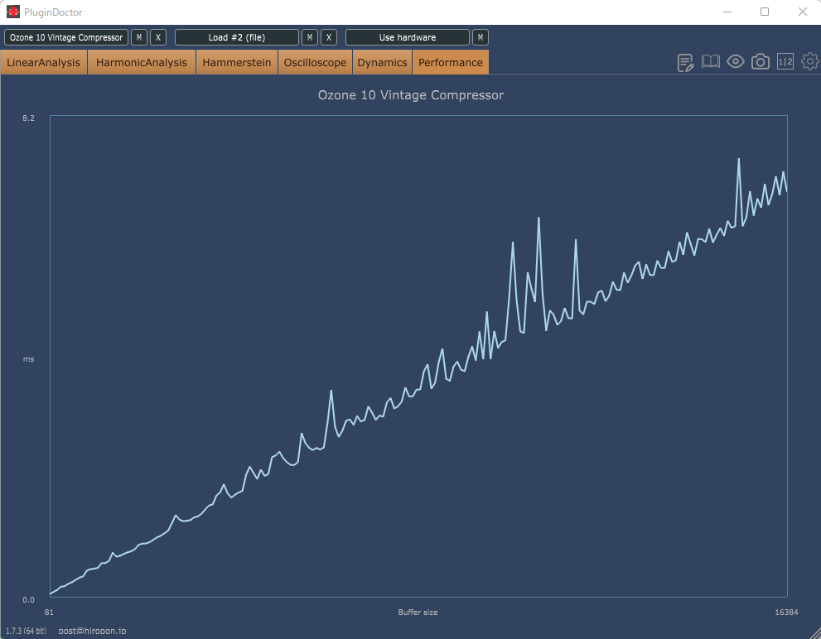
Task: Open the Hammerstein tab
Action: (237, 62)
